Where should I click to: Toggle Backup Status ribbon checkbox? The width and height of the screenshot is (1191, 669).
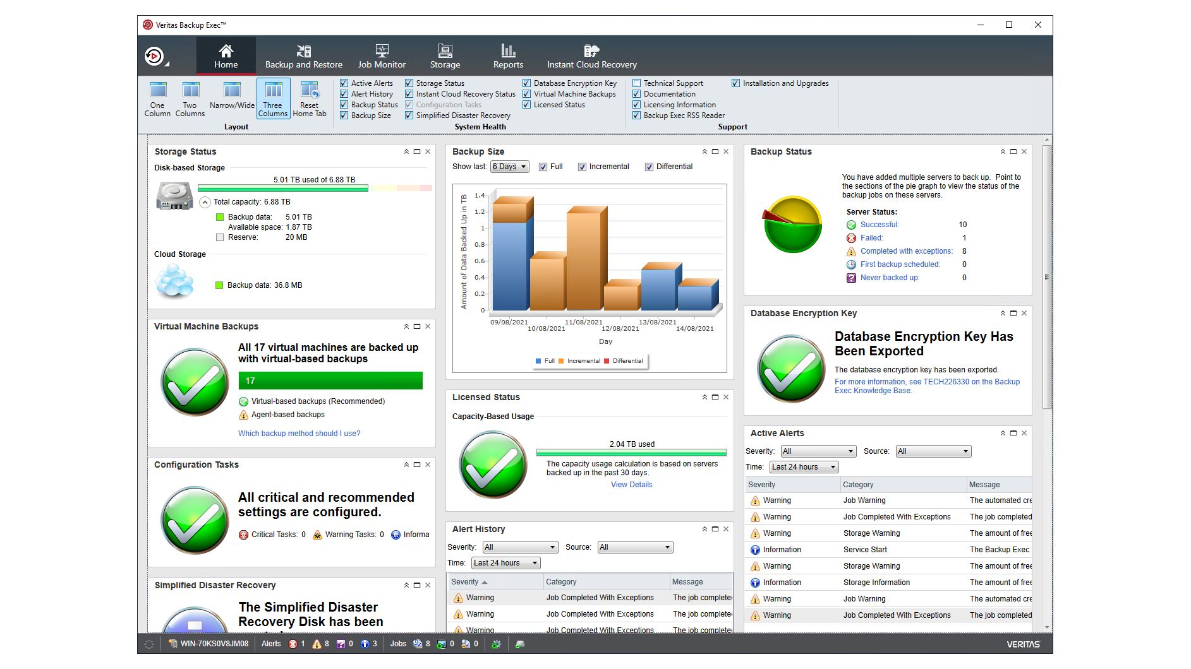click(x=344, y=105)
